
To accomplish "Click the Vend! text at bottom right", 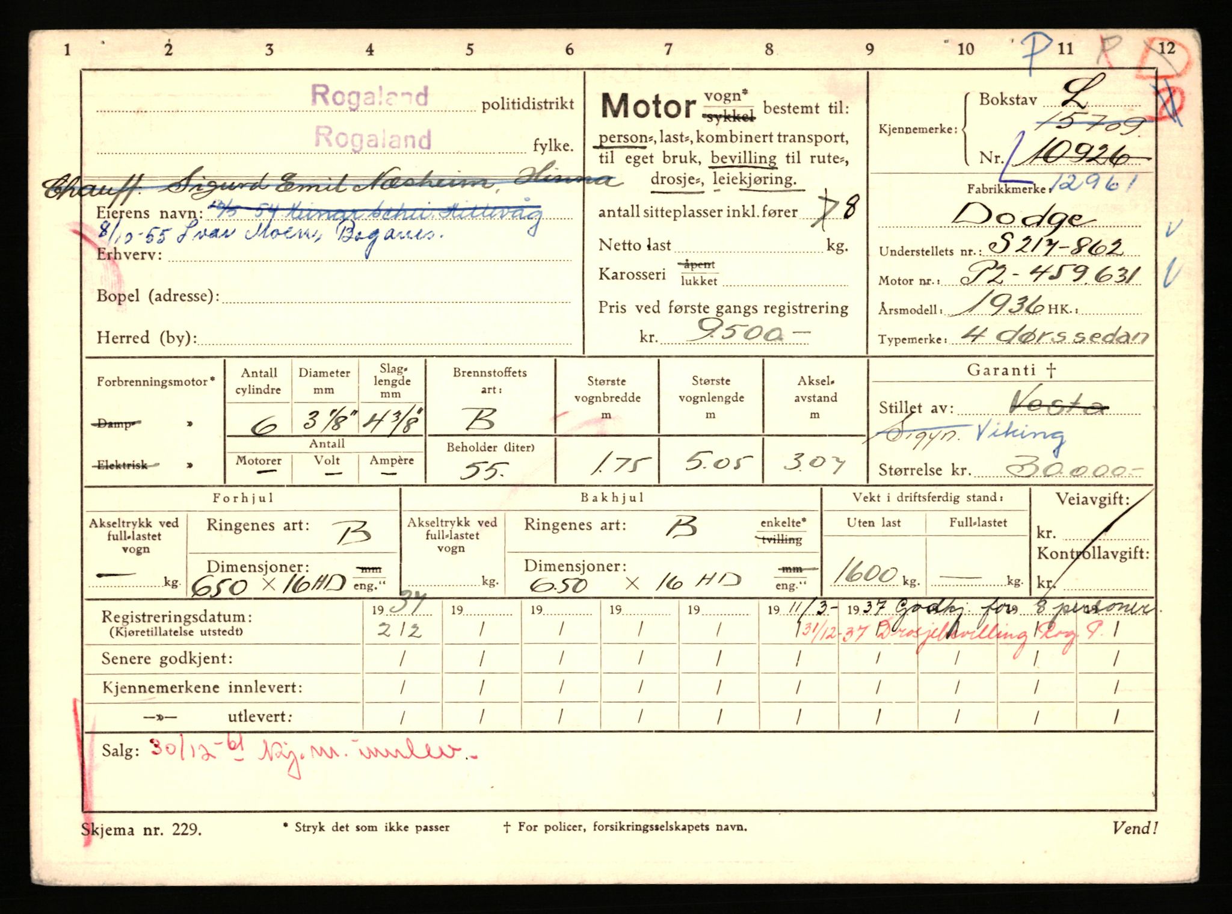I will [1134, 829].
